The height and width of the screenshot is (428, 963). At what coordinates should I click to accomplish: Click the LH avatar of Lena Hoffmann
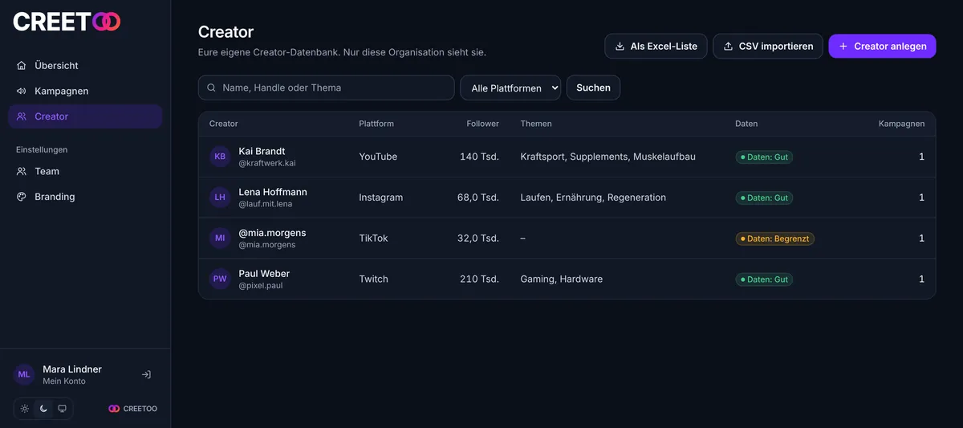pyautogui.click(x=220, y=198)
